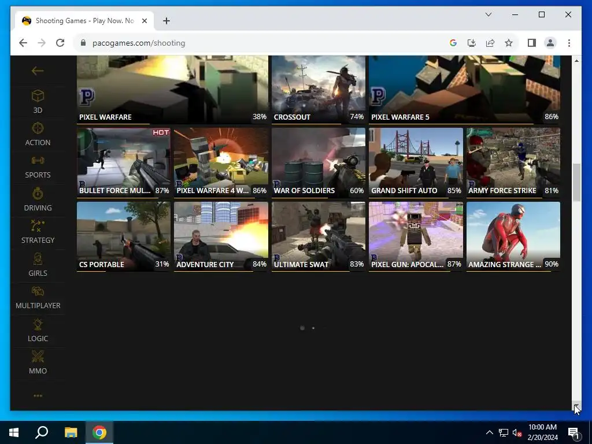Select the Multiplayer gamepad icon
The width and height of the screenshot is (592, 444).
click(38, 291)
